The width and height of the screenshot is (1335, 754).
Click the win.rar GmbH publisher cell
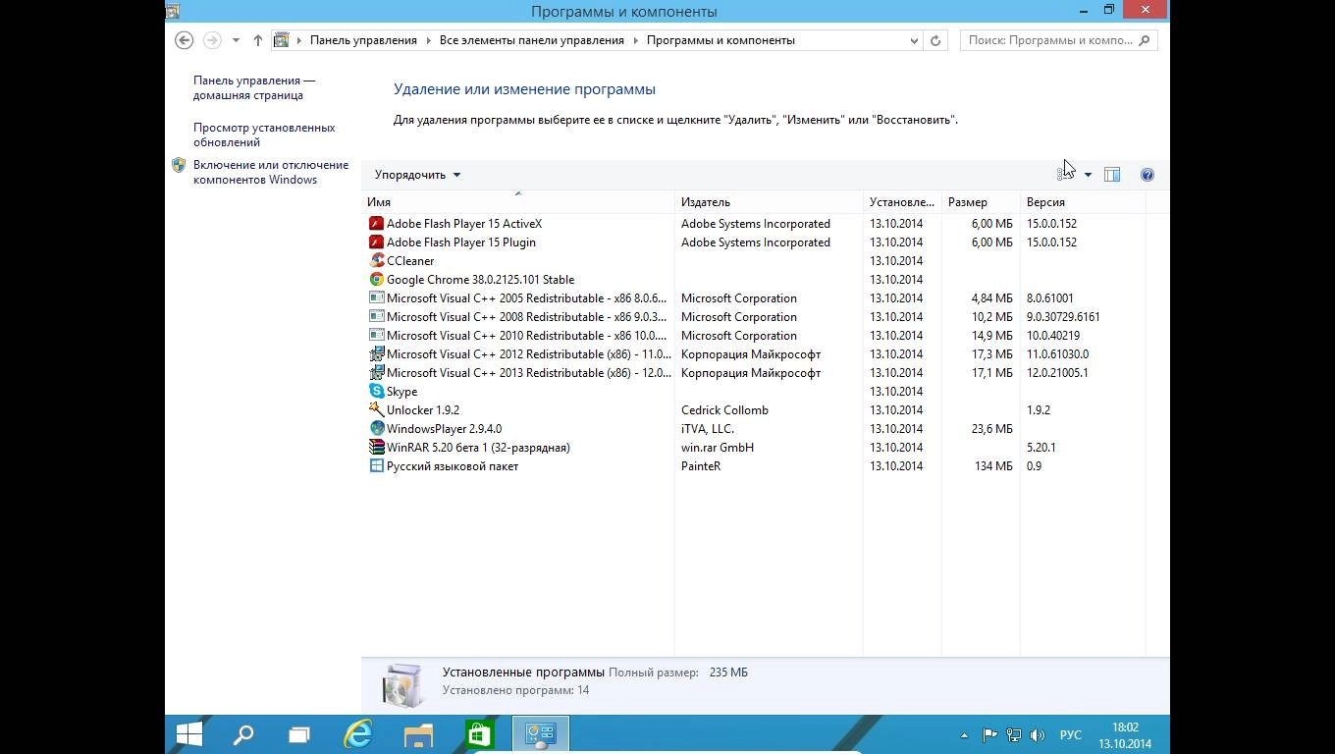[x=718, y=448]
